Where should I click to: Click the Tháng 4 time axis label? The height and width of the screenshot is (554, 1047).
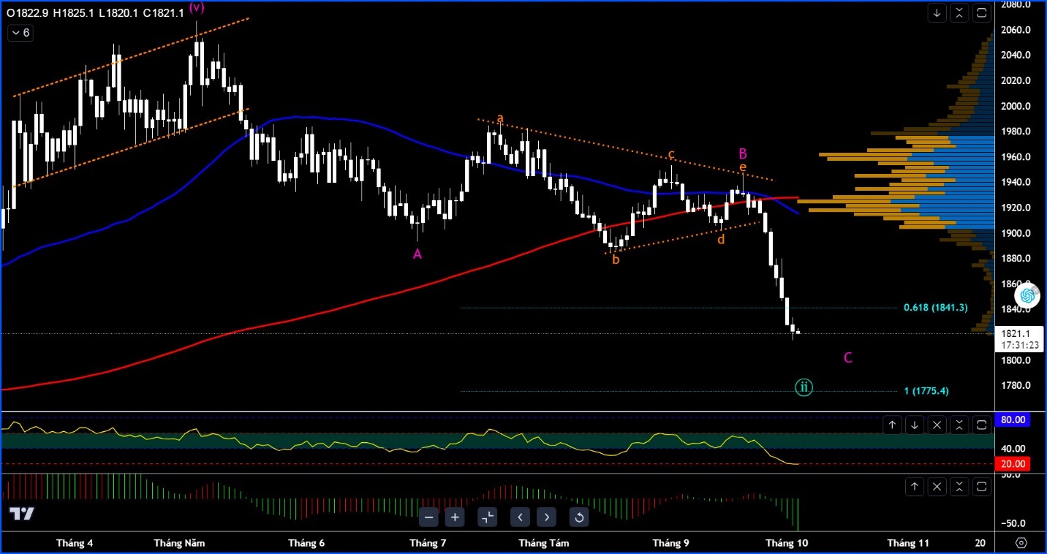(75, 543)
